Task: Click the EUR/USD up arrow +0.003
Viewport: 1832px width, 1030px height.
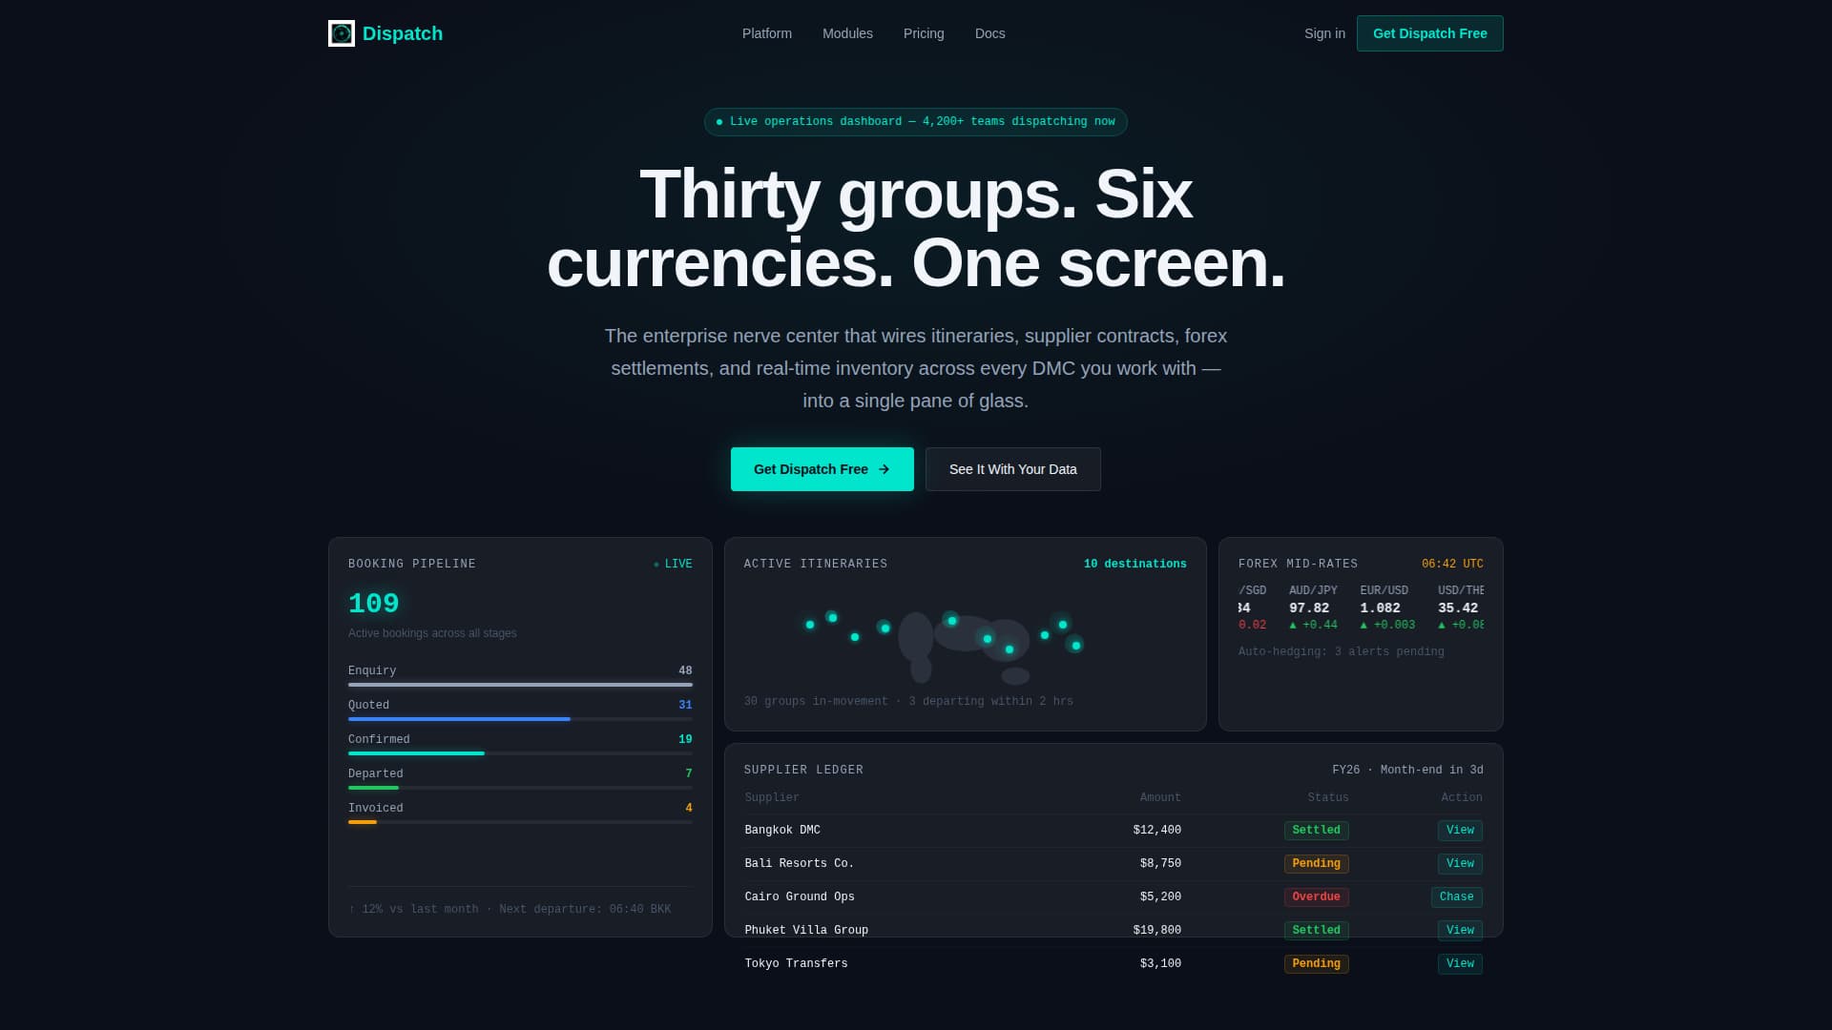Action: 1387,625
